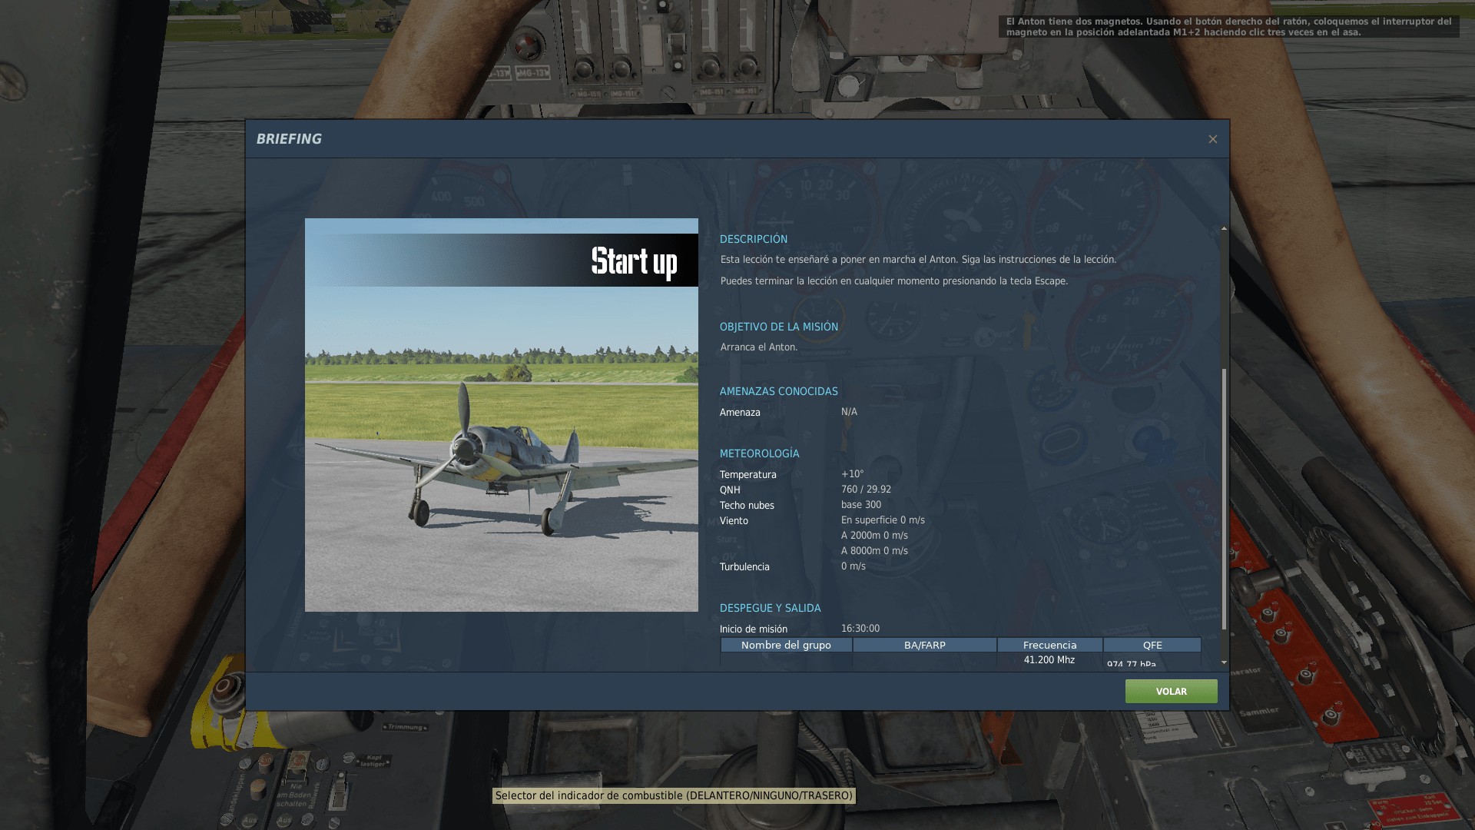This screenshot has height=830, width=1475.
Task: Click the briefing scrollbar up arrow
Action: point(1224,228)
